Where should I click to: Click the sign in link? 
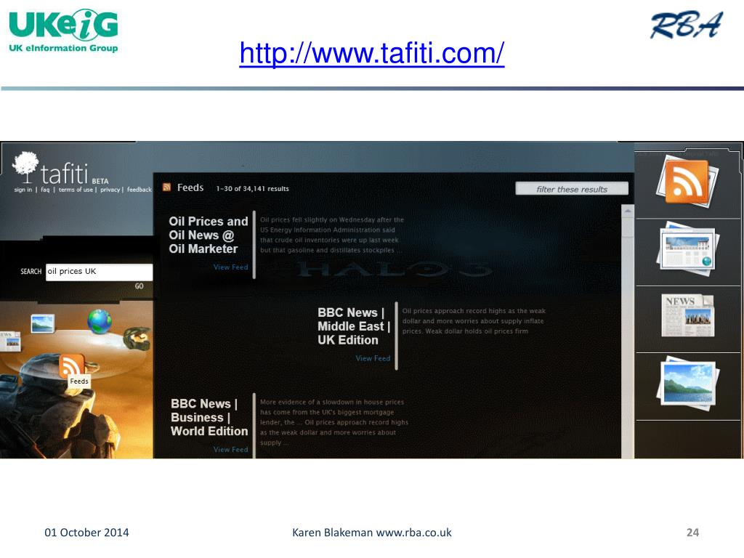[23, 190]
